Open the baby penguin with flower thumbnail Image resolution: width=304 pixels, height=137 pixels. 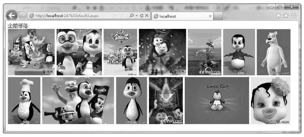[271, 100]
